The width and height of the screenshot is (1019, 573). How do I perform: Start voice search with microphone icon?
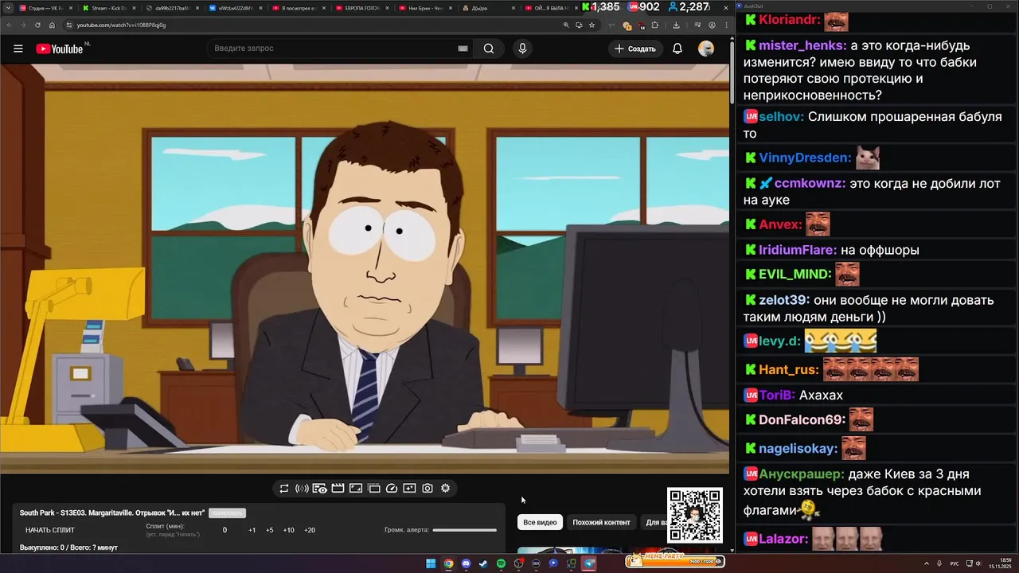pyautogui.click(x=522, y=49)
